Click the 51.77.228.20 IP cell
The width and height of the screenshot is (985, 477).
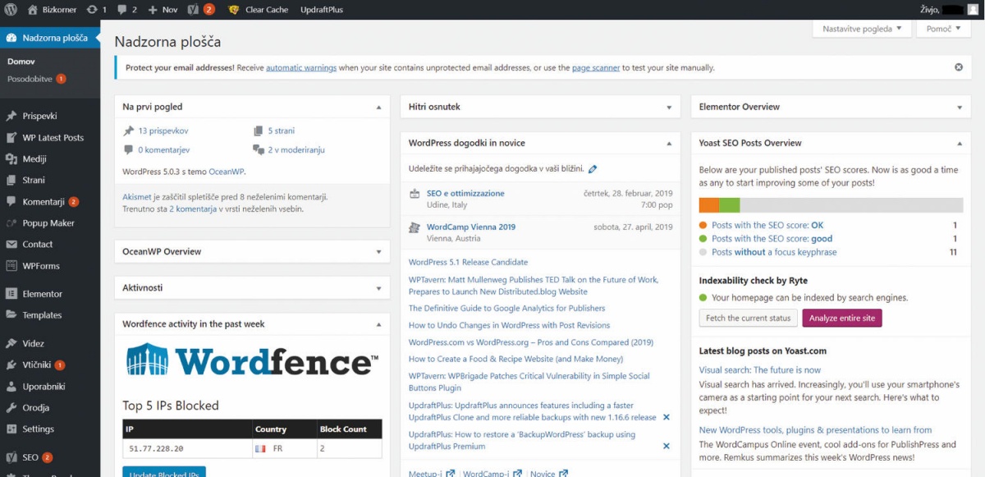[188, 448]
